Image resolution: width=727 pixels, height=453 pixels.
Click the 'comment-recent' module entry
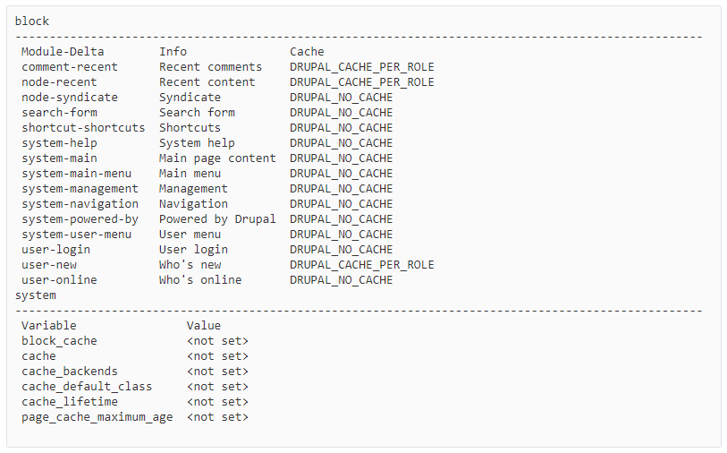(x=70, y=67)
